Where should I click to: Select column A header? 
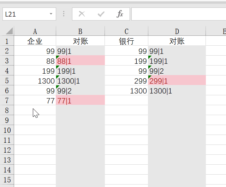coord(35,31)
